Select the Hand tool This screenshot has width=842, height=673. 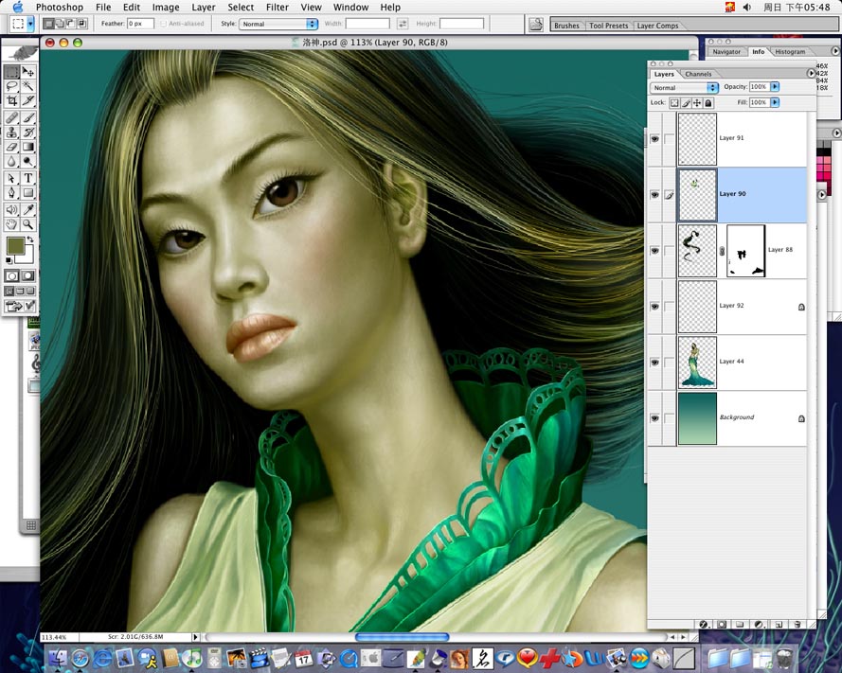point(11,224)
